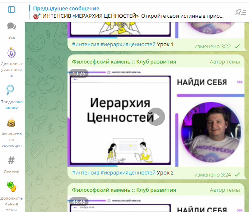Image resolution: width=249 pixels, height=212 pixels.
Task: Open the 45:46 video thumbnail
Action: click(x=156, y=205)
